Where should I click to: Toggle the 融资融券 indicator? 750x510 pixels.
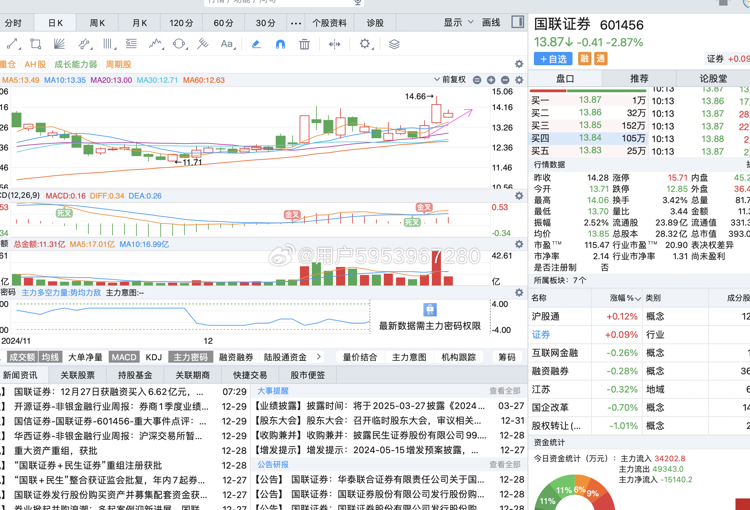tap(236, 357)
